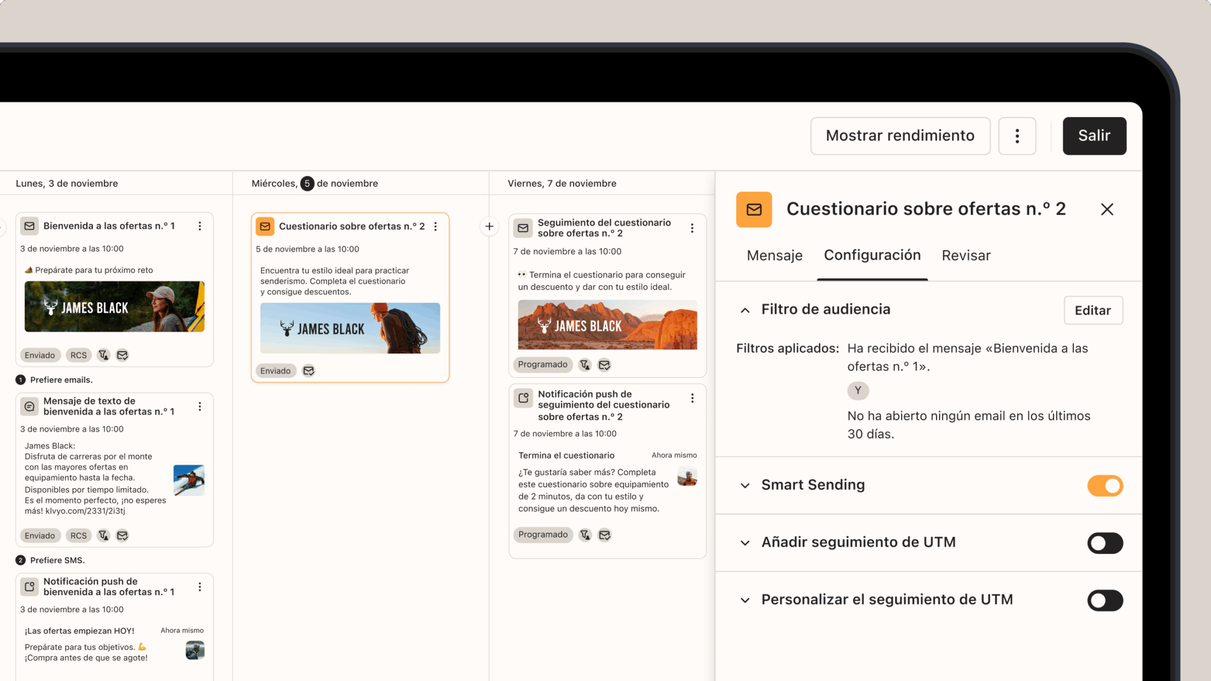This screenshot has width=1211, height=681.
Task: Click RCS badge on Mensaje de texto card
Action: pyautogui.click(x=79, y=536)
